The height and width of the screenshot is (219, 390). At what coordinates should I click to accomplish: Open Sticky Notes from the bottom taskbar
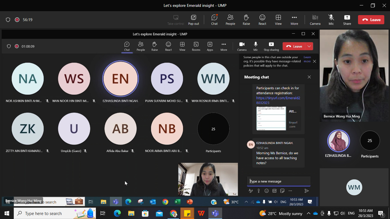pos(187,213)
